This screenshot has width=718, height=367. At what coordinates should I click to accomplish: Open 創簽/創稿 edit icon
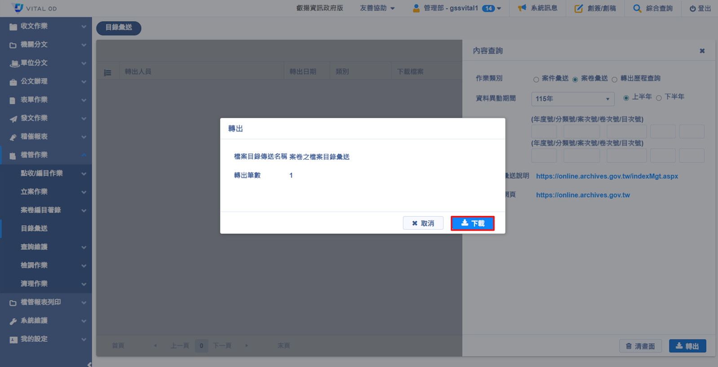[x=579, y=8]
